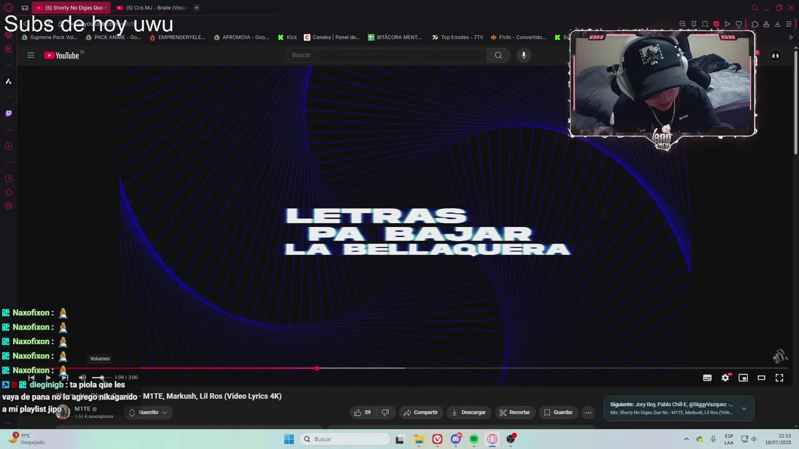Click the Windows taskbar Buscar box
Screen dimensions: 799x449
coord(345,439)
